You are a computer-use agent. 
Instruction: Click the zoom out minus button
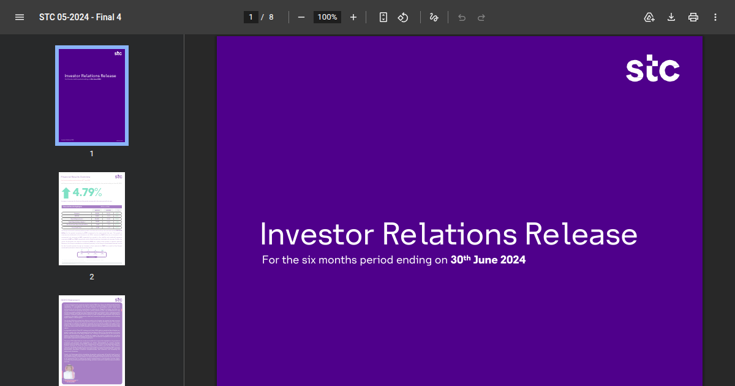pos(301,17)
